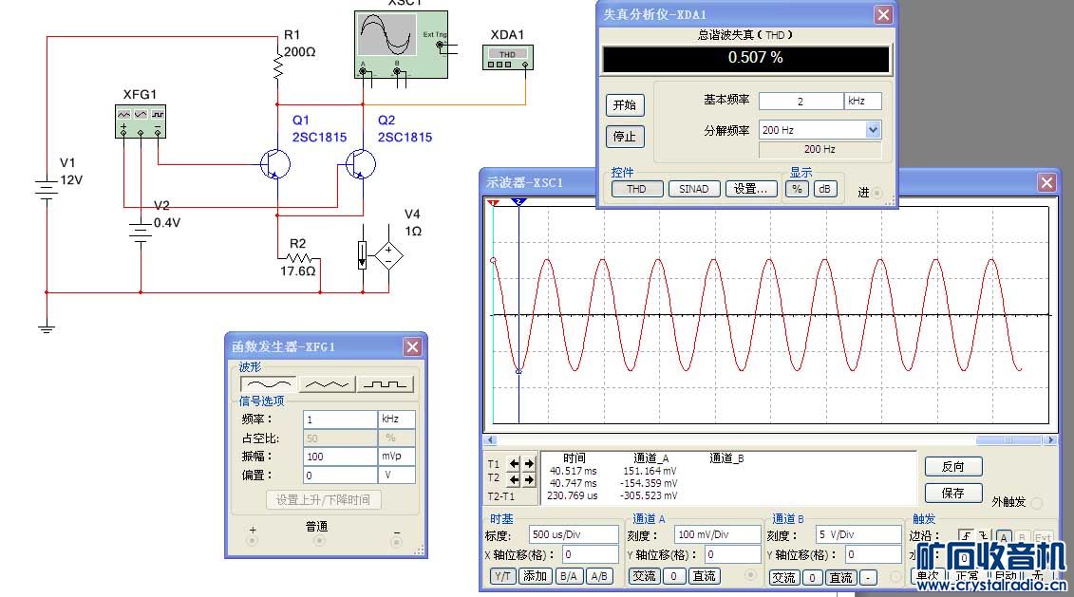
Task: Change amplitude unit mVp in function generator
Action: [x=396, y=456]
